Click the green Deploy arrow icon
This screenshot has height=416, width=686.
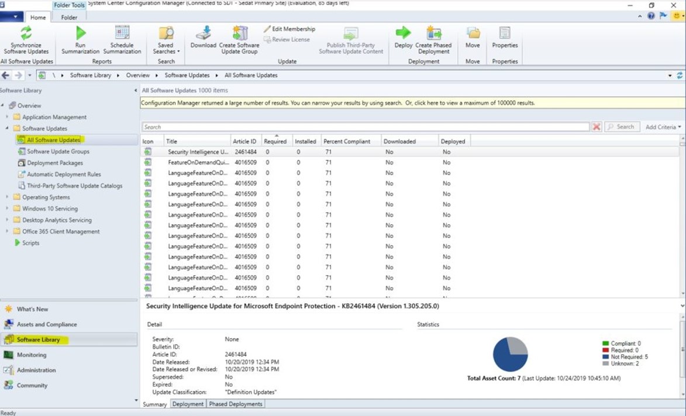click(403, 32)
